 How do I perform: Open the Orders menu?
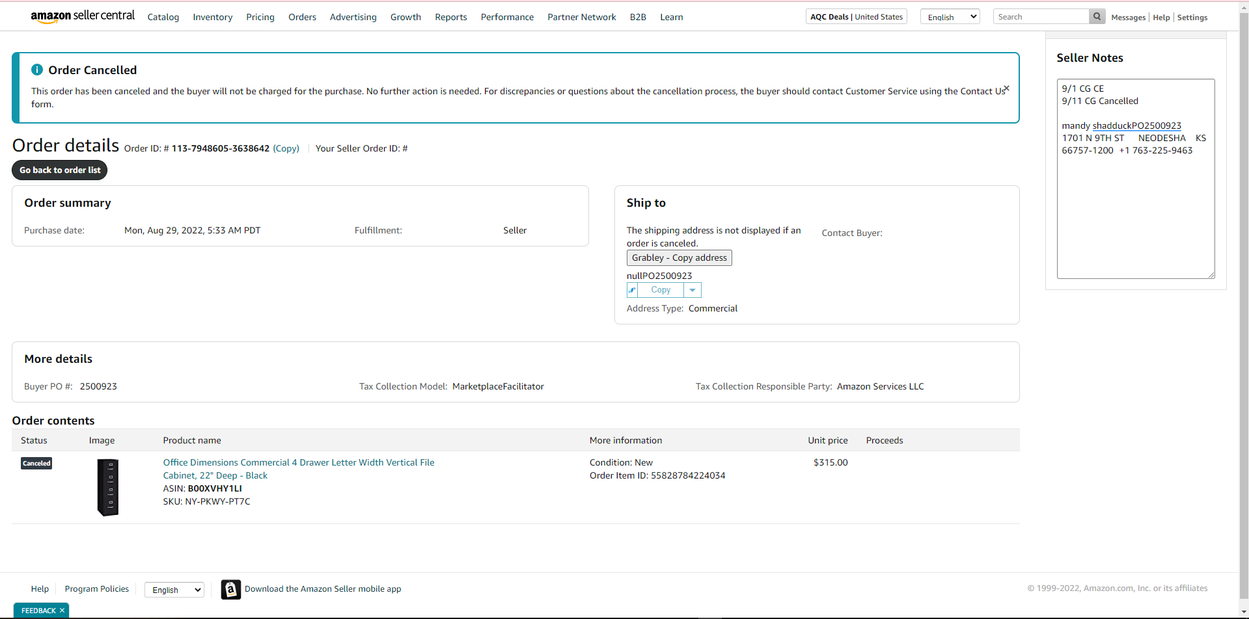(x=302, y=17)
